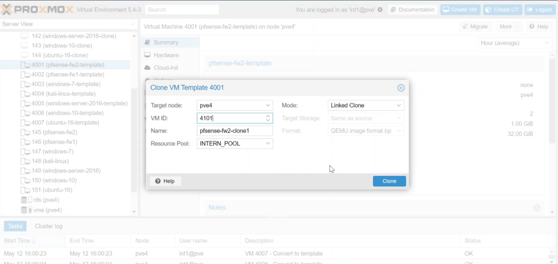Click icon for 145 pfsense-fw2

25,132
